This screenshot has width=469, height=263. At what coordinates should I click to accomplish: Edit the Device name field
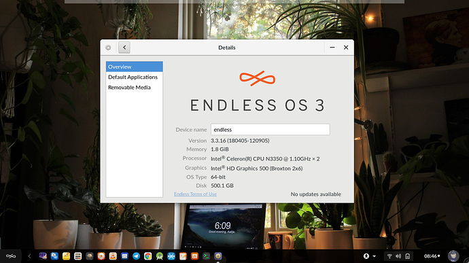tap(271, 130)
